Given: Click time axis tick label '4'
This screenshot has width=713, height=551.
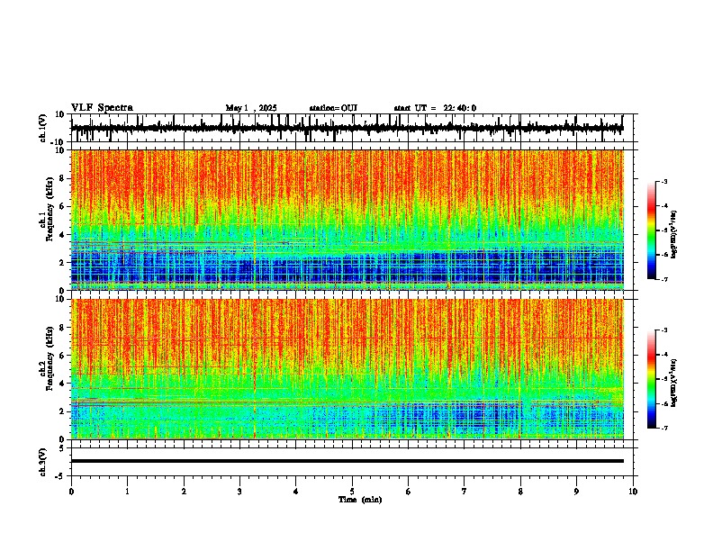Looking at the screenshot, I should pos(296,492).
